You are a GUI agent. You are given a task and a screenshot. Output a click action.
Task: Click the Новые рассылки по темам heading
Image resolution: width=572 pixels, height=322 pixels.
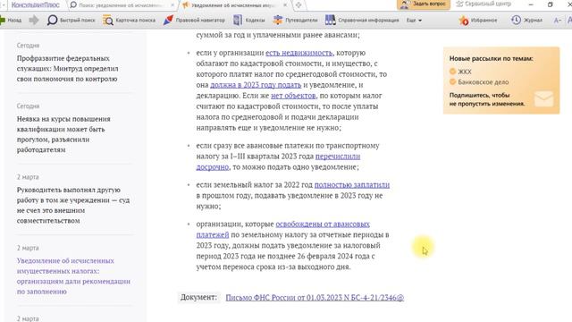pyautogui.click(x=491, y=58)
